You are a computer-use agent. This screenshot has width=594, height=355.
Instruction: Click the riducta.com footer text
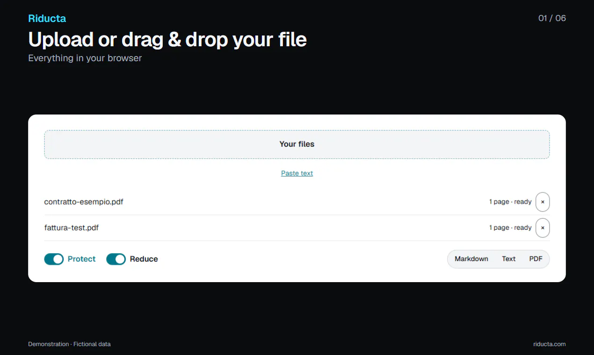[550, 344]
